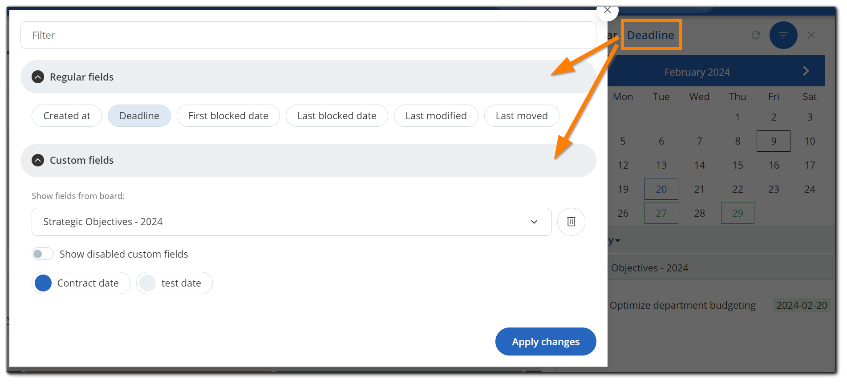Select February 14 in the calendar
This screenshot has height=384, width=847.
click(700, 165)
